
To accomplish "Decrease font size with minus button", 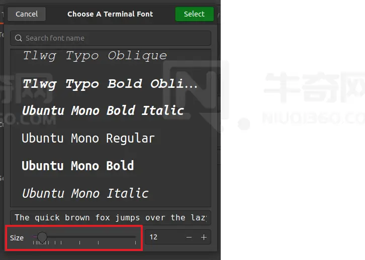I will point(189,237).
